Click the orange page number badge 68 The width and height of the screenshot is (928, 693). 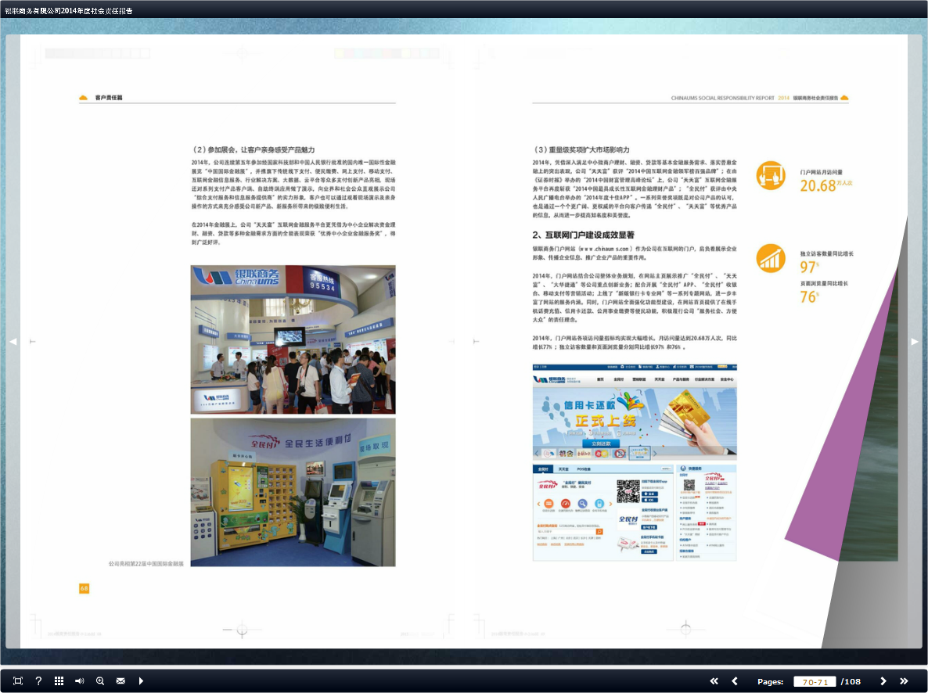point(82,587)
